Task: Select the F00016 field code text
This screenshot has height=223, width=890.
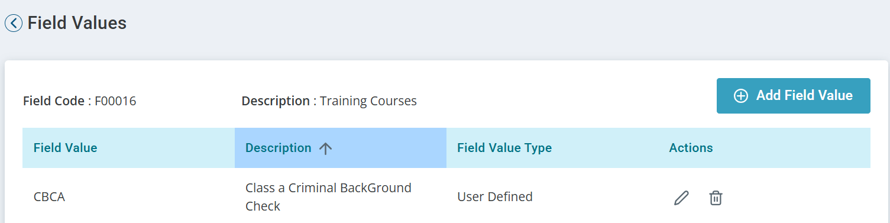Action: [115, 101]
